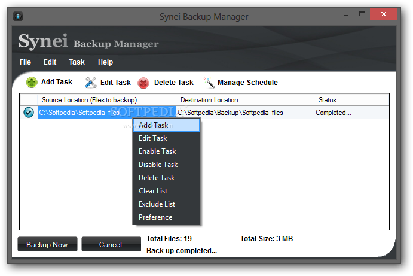
Task: Open Preference from context menu
Action: 167,217
